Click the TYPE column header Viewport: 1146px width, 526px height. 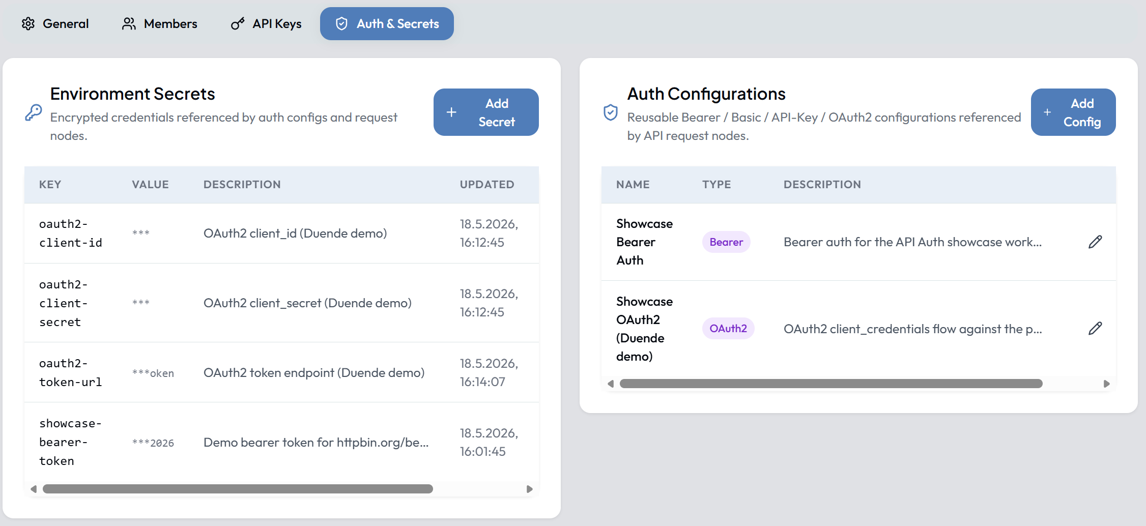(x=717, y=185)
